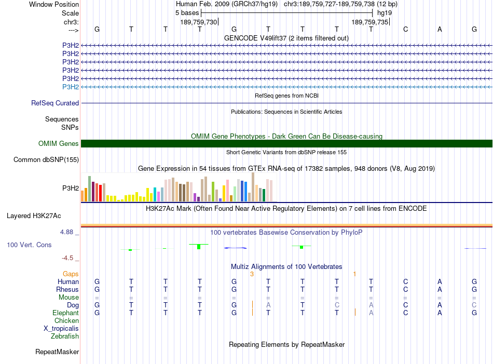Select the Rhesus alignment row label
The image size is (493, 364).
pyautogui.click(x=67, y=289)
